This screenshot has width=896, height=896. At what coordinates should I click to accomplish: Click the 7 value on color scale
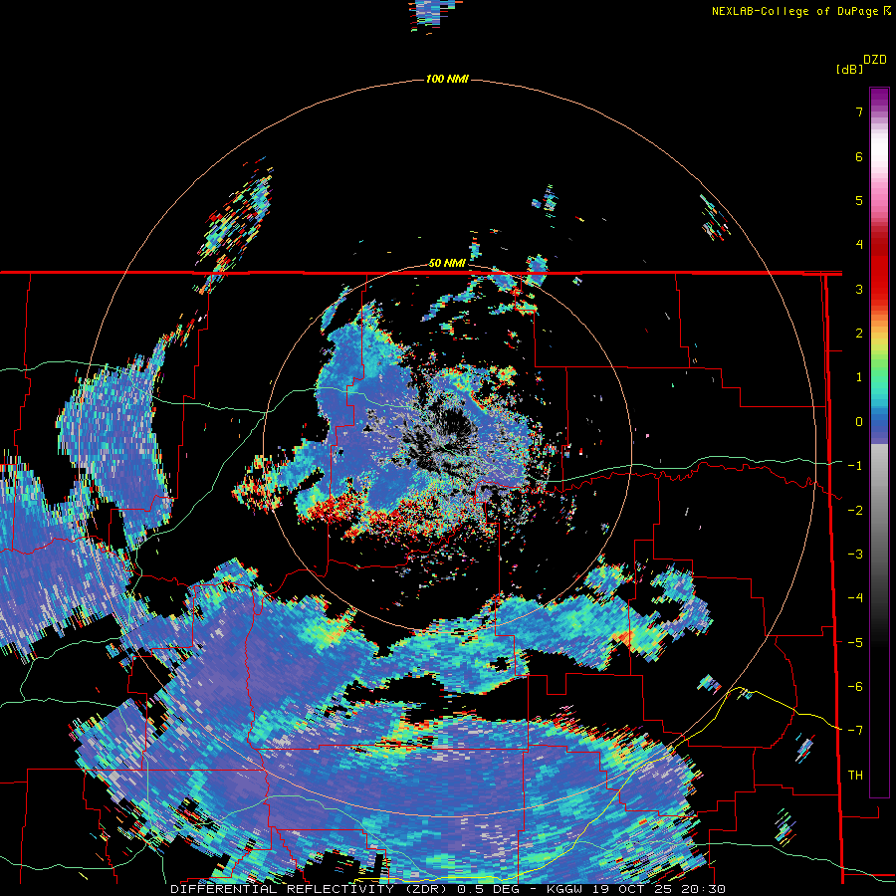tap(859, 112)
